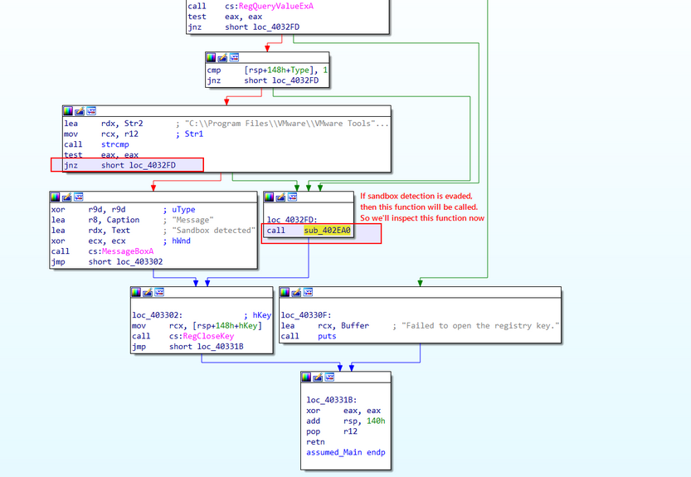Viewport: 691px width, 477px height.
Task: Click loc_4032FD in the jnz after cmp Type
Action: (x=295, y=80)
